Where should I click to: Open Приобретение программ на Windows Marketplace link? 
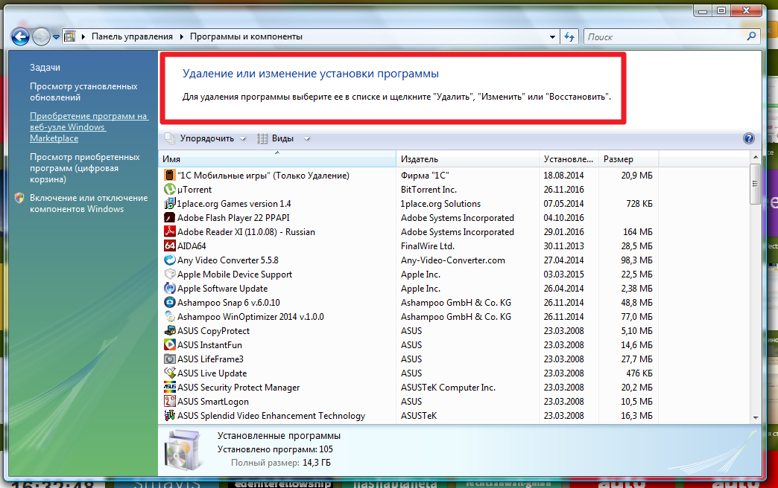pyautogui.click(x=89, y=126)
